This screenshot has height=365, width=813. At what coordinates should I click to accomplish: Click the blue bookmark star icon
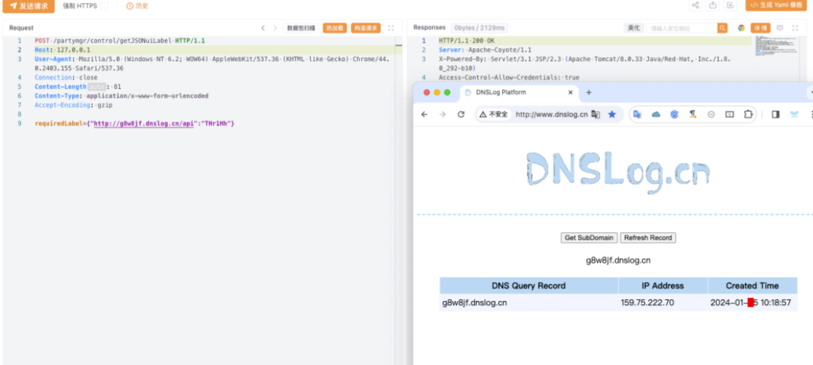coord(612,114)
